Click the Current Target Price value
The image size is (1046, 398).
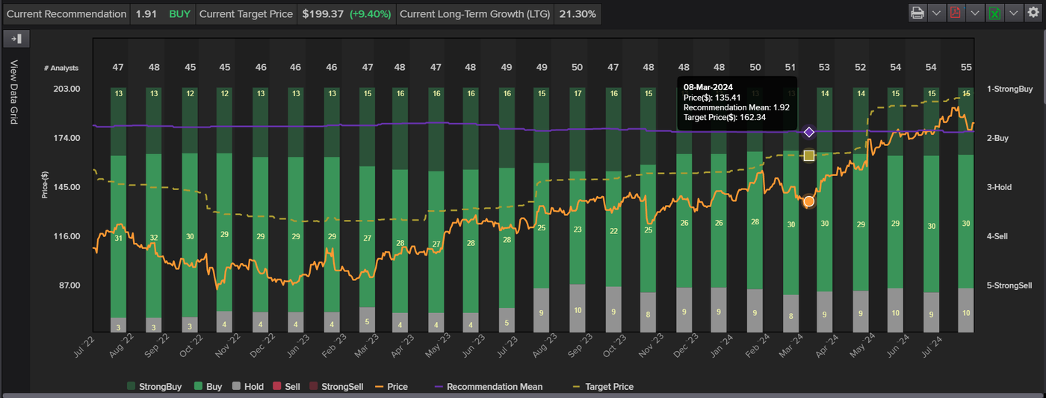point(347,14)
